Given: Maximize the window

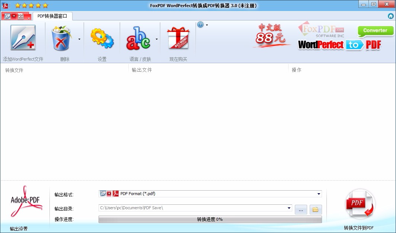Looking at the screenshot, I should click(x=374, y=4).
